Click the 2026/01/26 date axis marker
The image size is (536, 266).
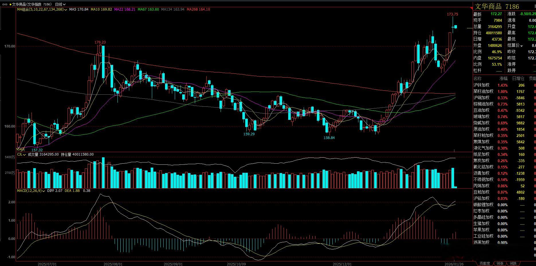454,264
